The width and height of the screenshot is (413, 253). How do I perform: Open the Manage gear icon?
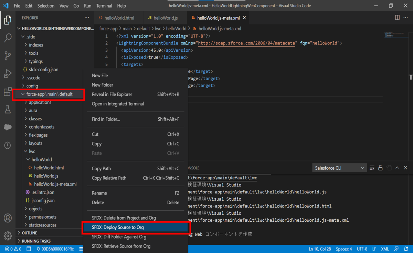(x=8, y=236)
